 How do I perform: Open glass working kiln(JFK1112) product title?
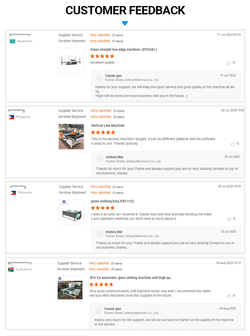click(112, 201)
